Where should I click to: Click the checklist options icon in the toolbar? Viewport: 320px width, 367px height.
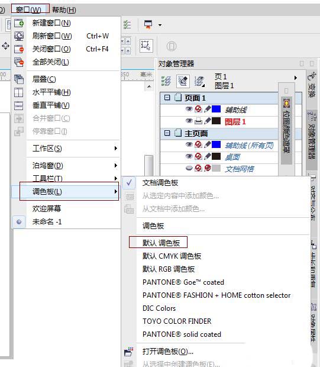click(x=127, y=25)
